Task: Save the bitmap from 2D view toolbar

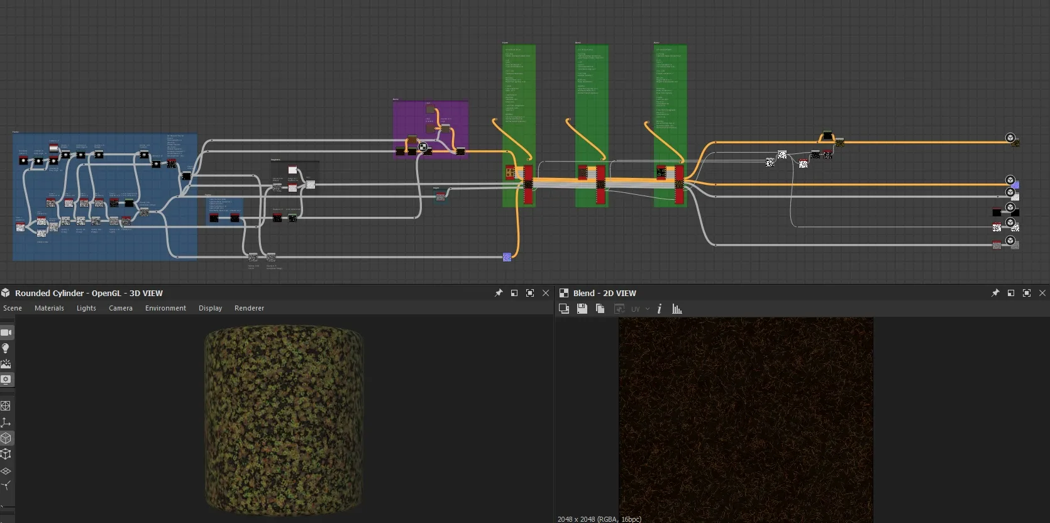Action: pyautogui.click(x=582, y=309)
